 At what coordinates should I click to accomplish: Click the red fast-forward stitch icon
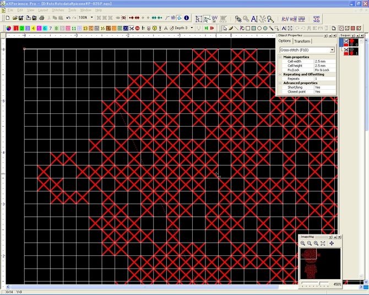coord(212,28)
